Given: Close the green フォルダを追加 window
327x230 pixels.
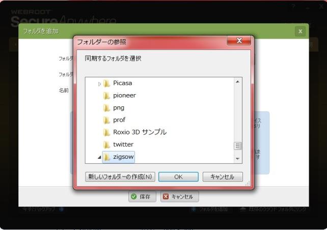Looking at the screenshot, I should [x=300, y=31].
